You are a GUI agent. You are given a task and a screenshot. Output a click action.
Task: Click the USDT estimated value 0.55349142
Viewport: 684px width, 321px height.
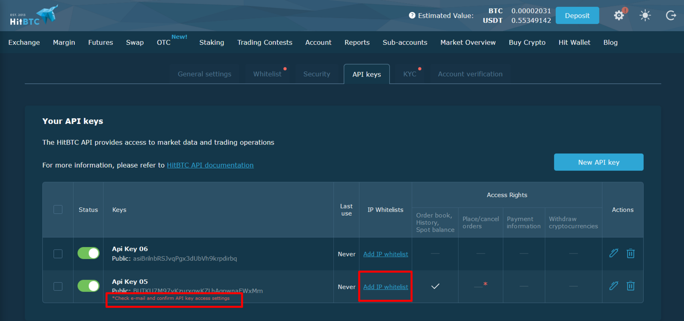[x=531, y=20]
